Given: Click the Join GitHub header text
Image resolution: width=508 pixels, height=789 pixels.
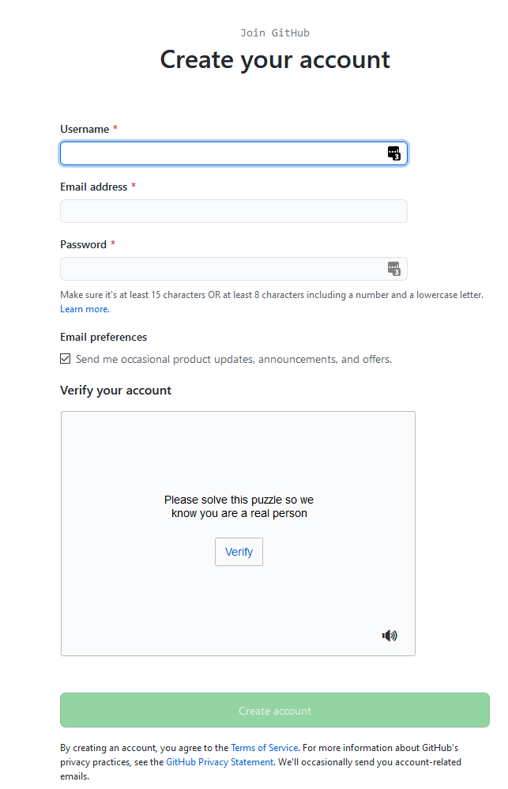Looking at the screenshot, I should point(274,32).
